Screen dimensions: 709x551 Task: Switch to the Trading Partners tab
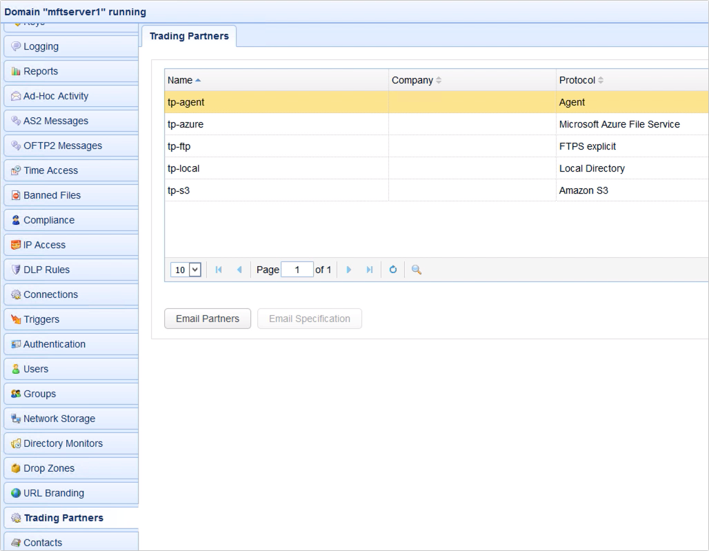click(189, 36)
